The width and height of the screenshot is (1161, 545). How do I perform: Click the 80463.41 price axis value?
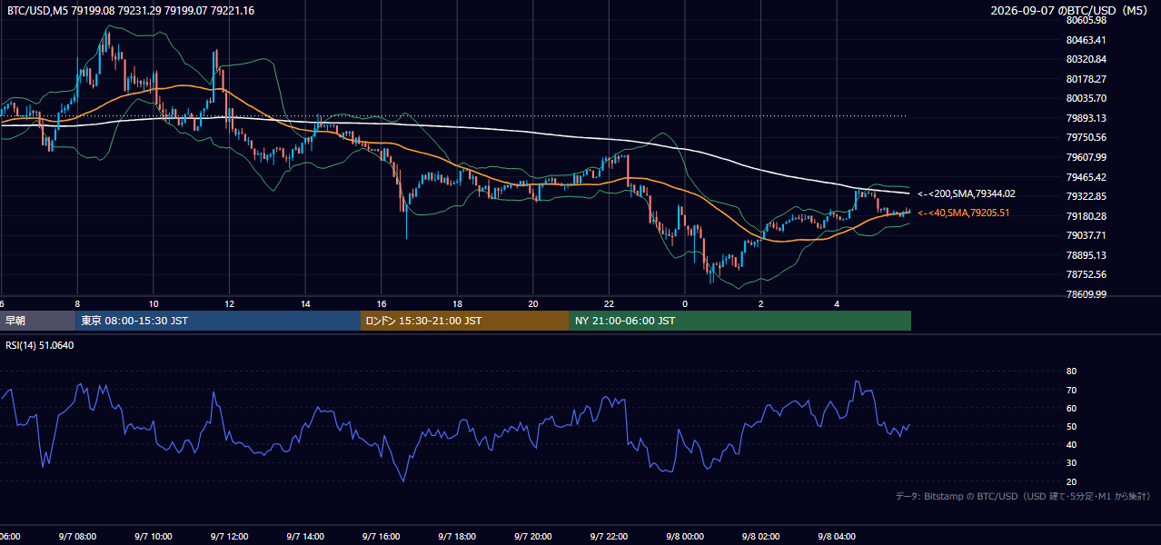point(1087,40)
